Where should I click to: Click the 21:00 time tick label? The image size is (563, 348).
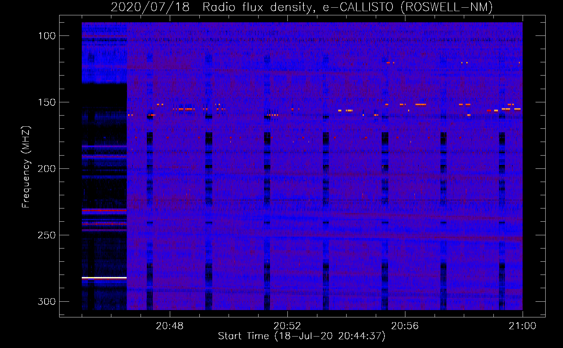click(x=523, y=326)
